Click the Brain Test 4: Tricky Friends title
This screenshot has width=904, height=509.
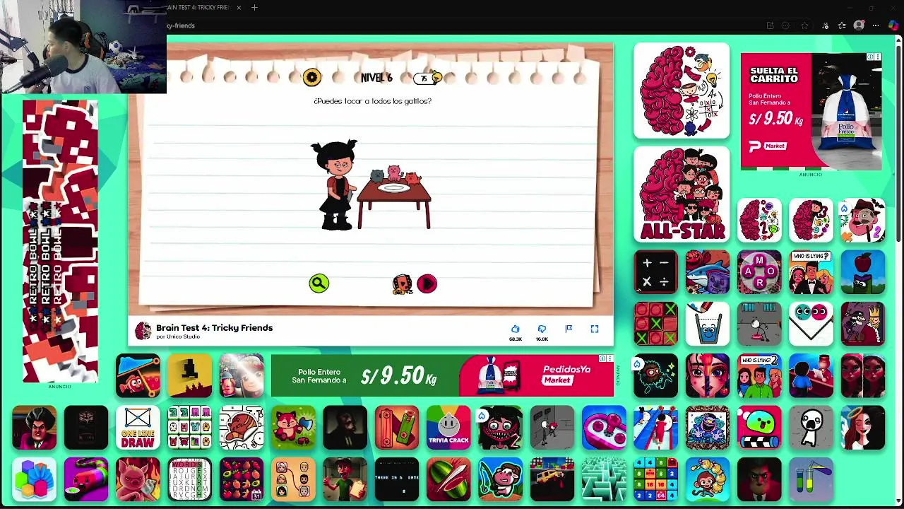(x=214, y=327)
